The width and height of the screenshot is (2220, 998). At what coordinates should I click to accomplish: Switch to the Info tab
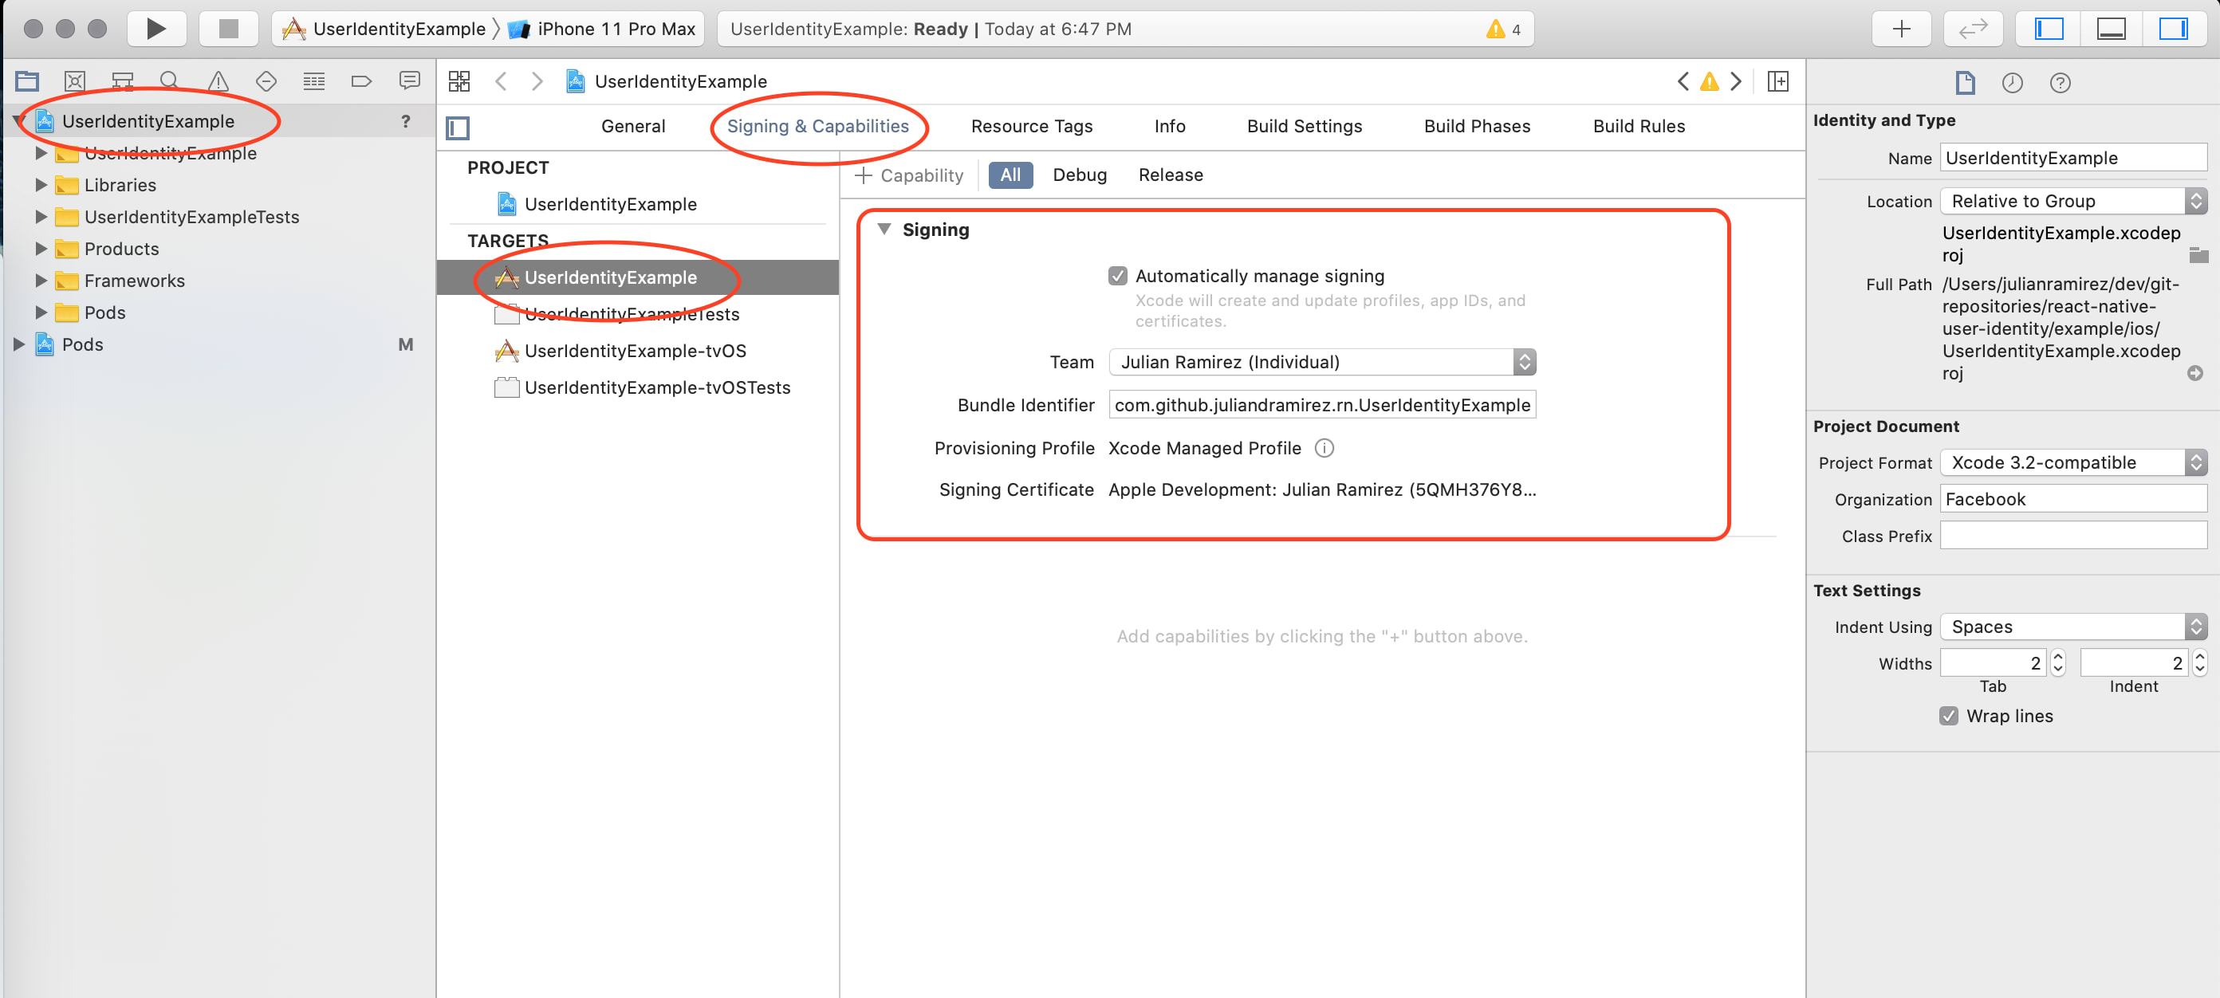pyautogui.click(x=1170, y=126)
